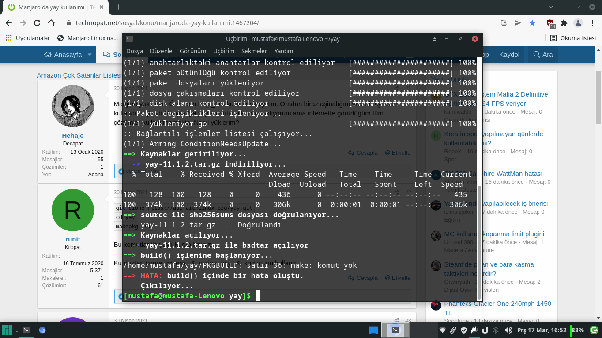Screen dimensions: 602x338
Task: Open the Extensions puzzle piece menu
Action: click(x=564, y=23)
